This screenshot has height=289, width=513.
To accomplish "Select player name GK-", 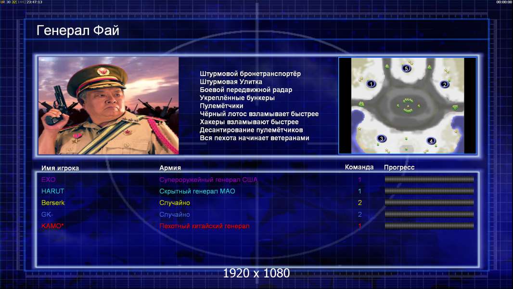I will [x=47, y=214].
